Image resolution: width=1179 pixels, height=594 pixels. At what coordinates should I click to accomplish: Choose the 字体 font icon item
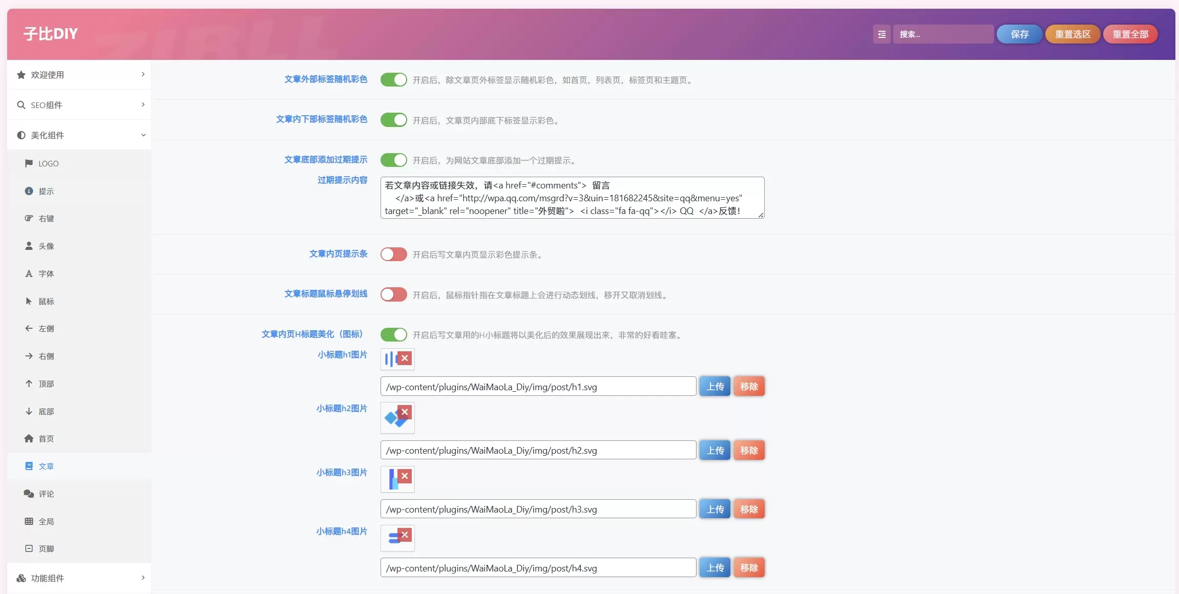tap(79, 274)
